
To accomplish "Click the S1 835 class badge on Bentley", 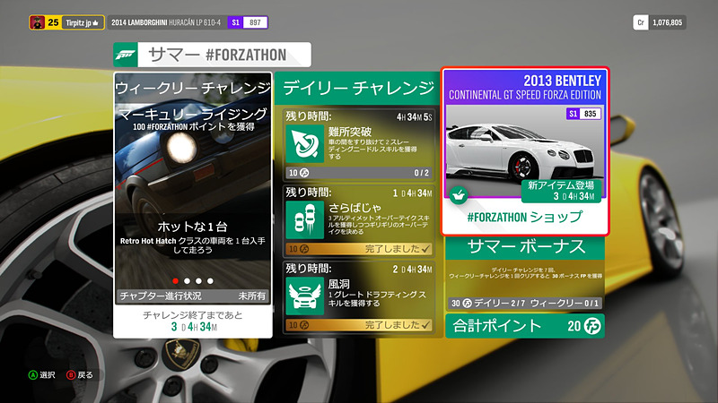I will pyautogui.click(x=583, y=114).
